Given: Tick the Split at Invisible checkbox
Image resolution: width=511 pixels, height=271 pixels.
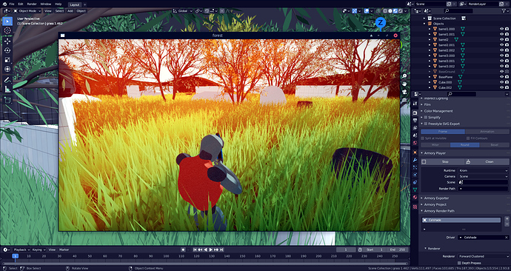Looking at the screenshot, I should (x=423, y=138).
